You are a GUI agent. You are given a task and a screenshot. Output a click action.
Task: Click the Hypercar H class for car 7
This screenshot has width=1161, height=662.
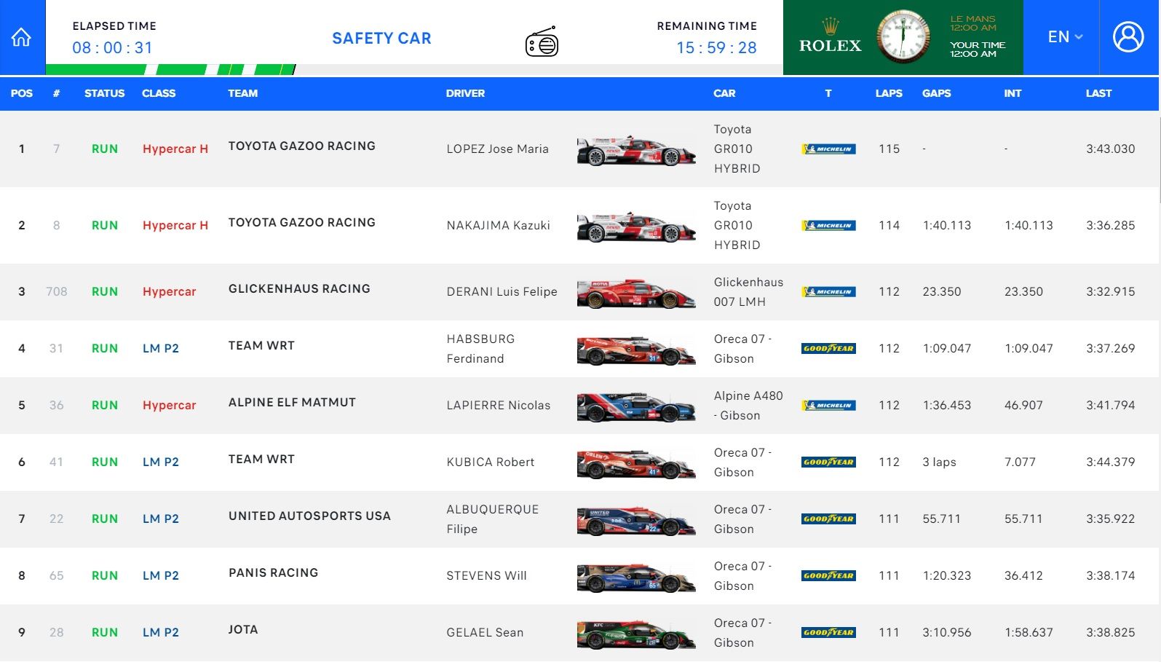[175, 149]
